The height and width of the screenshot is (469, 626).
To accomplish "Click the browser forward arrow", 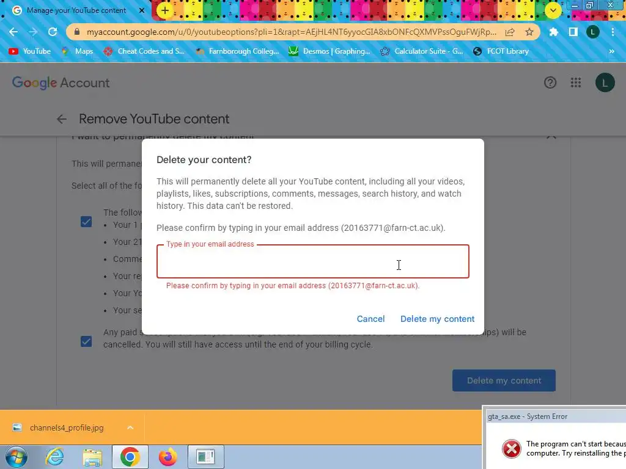I will pyautogui.click(x=33, y=32).
